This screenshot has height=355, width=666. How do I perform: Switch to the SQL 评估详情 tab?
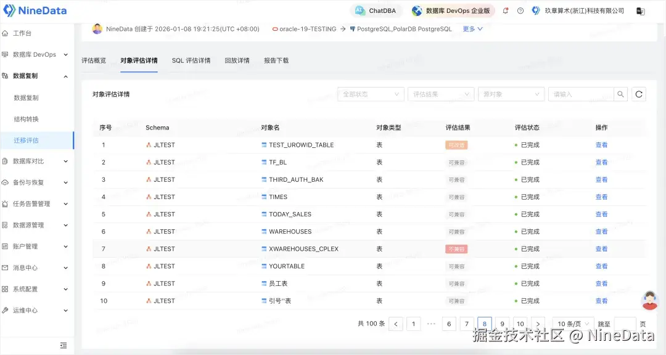point(191,60)
